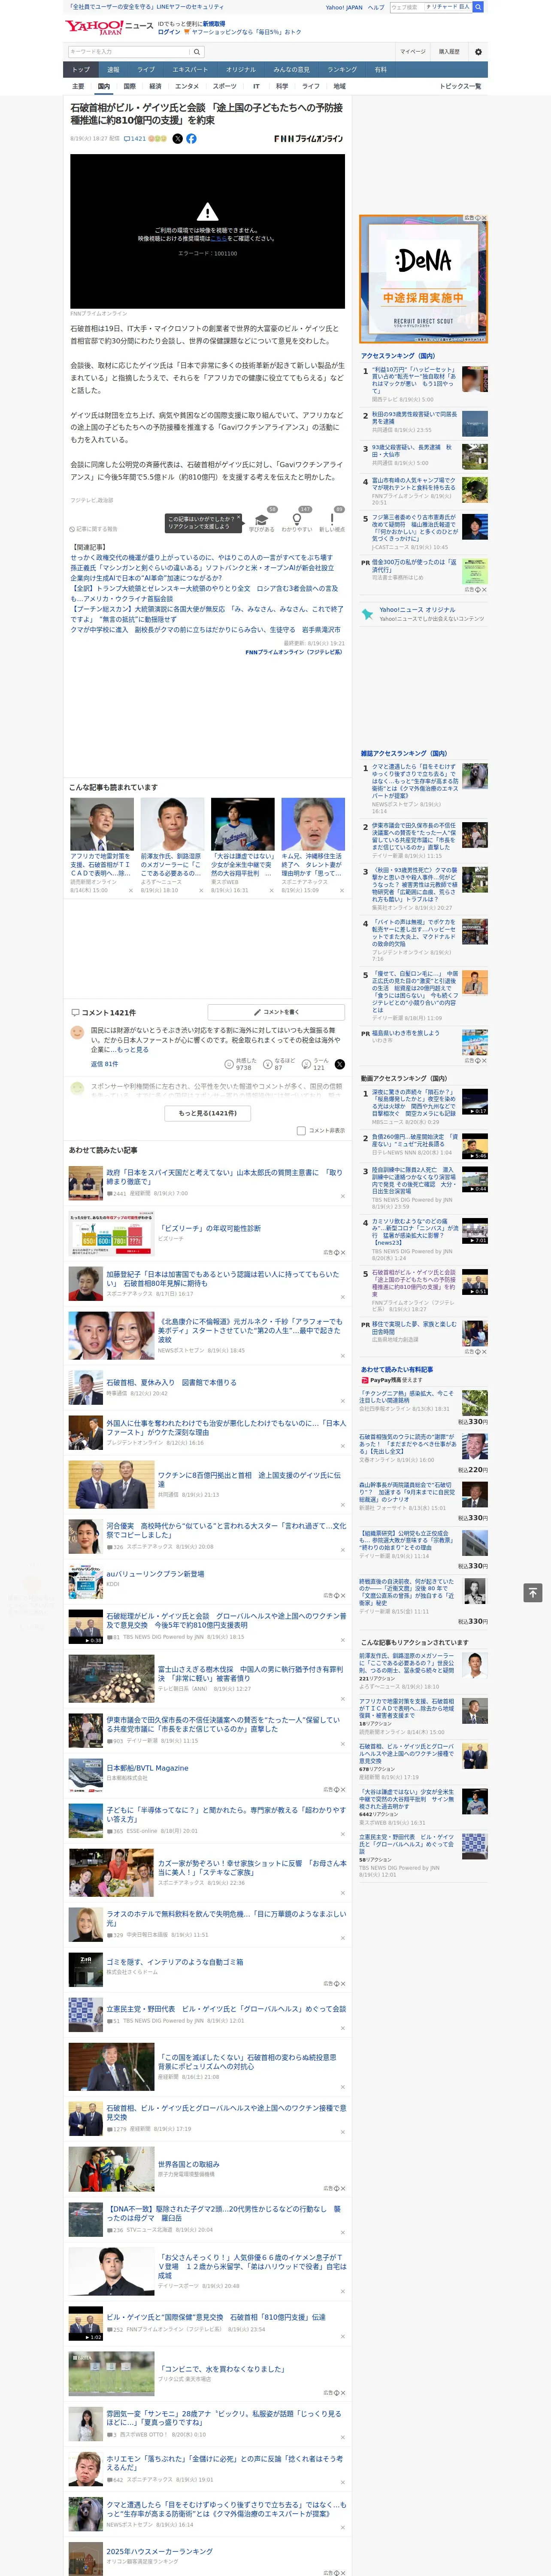Click the Yahoo! JAPAN News logo
This screenshot has width=551, height=2576.
109,27
